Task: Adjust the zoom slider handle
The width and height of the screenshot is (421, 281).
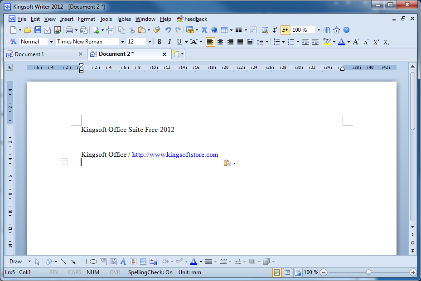Action: click(368, 272)
